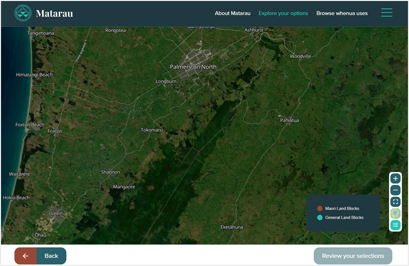Open the hamburger menu icon
409x266 pixels.
tap(387, 13)
